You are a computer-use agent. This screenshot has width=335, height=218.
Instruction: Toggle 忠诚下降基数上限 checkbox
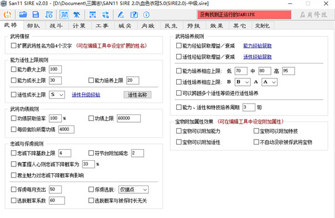tap(13, 153)
